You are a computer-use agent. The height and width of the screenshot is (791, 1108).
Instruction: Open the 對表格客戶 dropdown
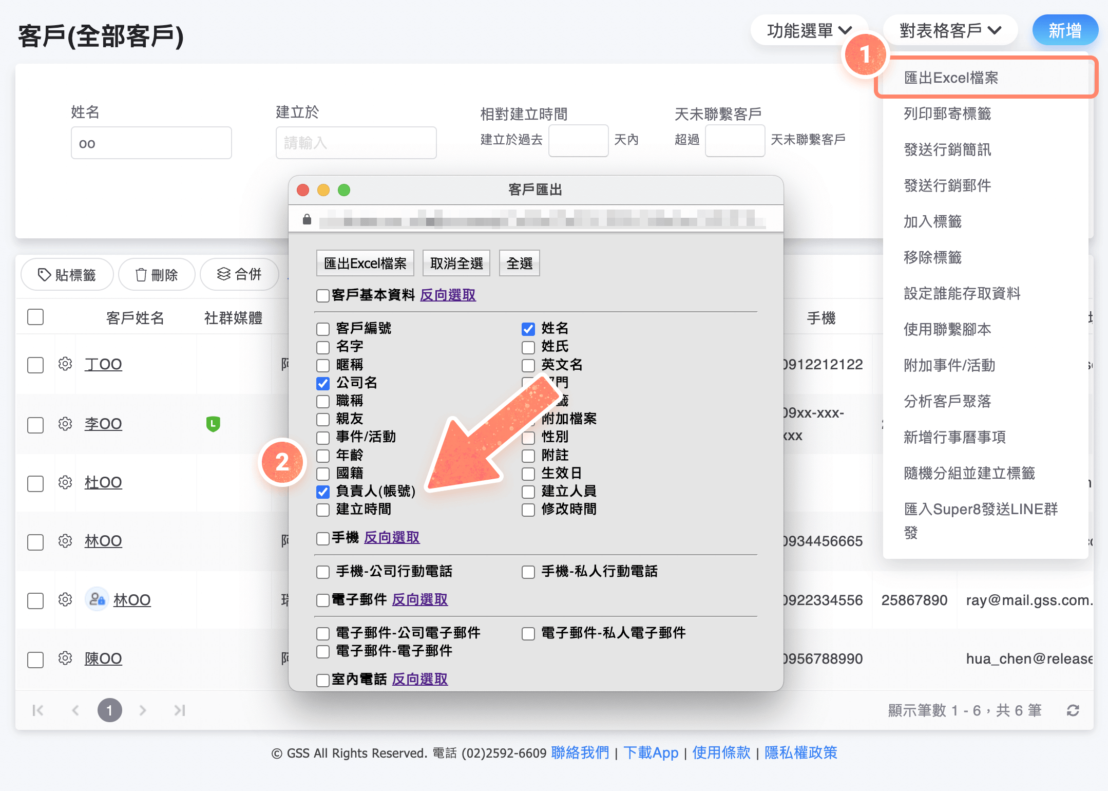coord(950,31)
